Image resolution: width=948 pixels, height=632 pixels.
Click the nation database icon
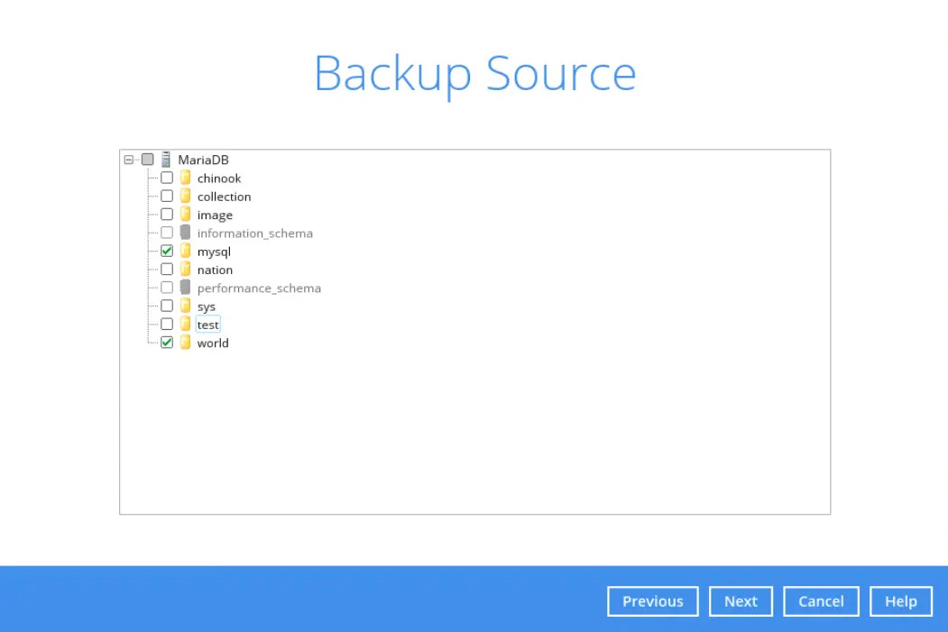click(186, 269)
